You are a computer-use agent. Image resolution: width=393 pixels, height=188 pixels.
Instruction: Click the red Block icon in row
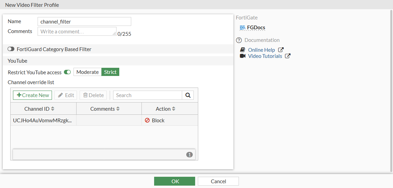[147, 121]
